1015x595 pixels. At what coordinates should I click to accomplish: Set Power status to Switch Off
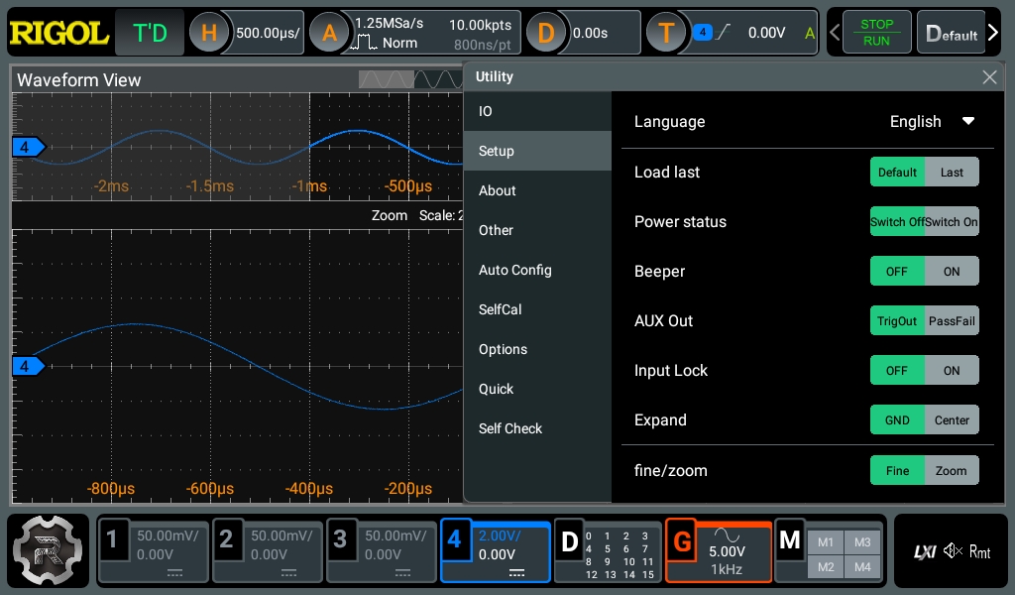[897, 221]
